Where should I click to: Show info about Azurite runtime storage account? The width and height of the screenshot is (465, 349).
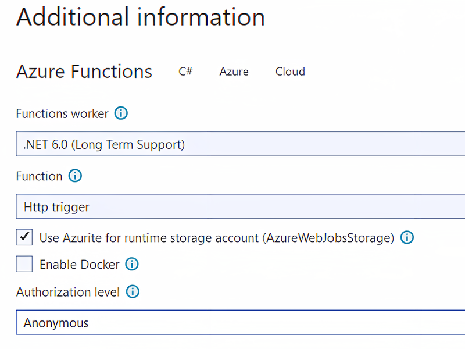tap(407, 237)
